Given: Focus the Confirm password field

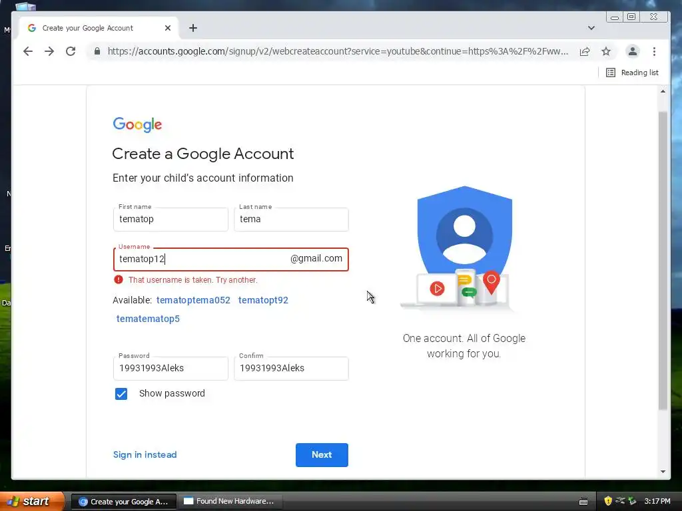Looking at the screenshot, I should coord(291,369).
